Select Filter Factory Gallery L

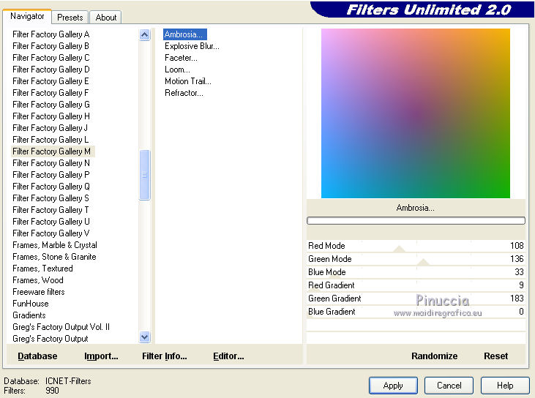point(50,140)
